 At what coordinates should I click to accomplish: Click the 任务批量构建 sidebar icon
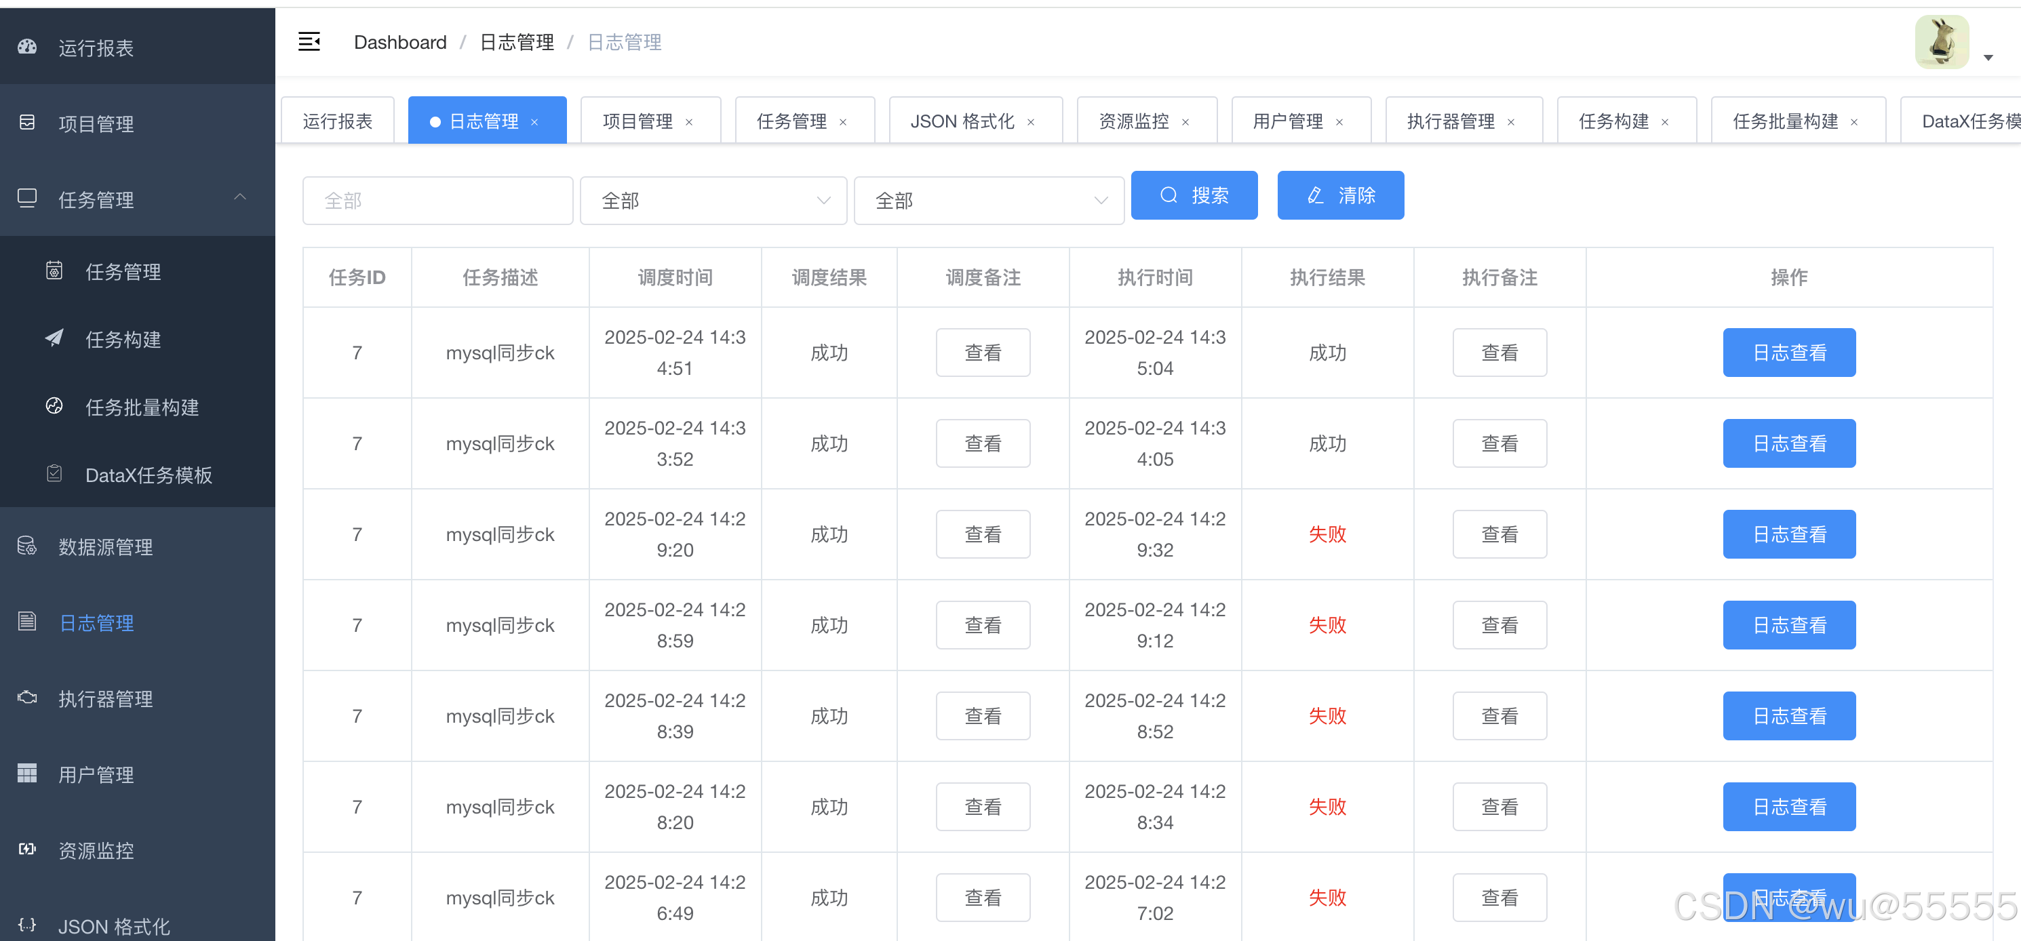click(54, 406)
